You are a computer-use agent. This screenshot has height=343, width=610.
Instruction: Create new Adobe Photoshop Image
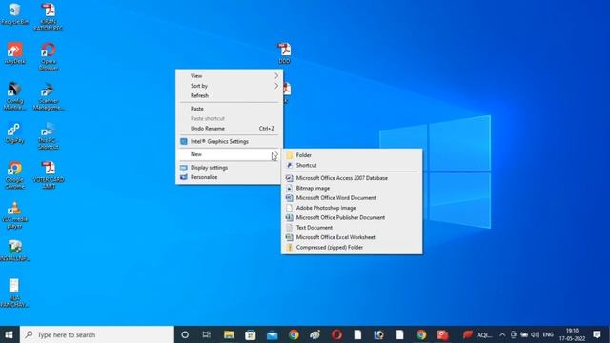[x=352, y=208]
